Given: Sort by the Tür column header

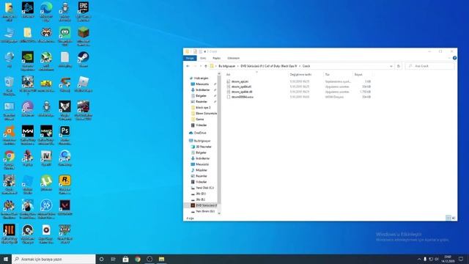Looking at the screenshot, I should coord(328,74).
